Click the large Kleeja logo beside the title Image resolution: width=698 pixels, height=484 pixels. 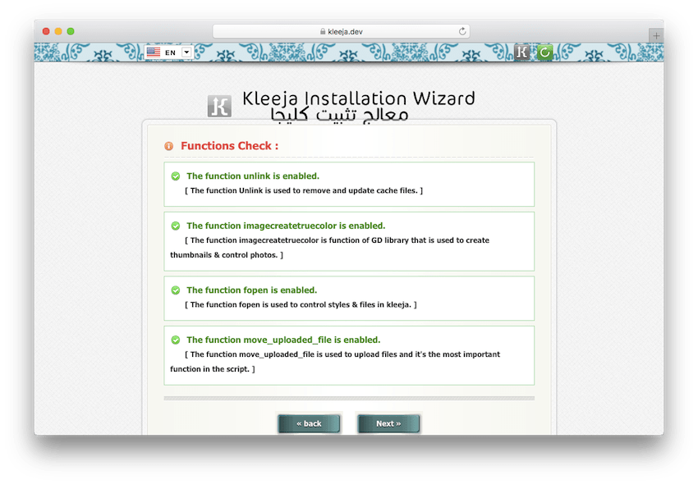[219, 107]
